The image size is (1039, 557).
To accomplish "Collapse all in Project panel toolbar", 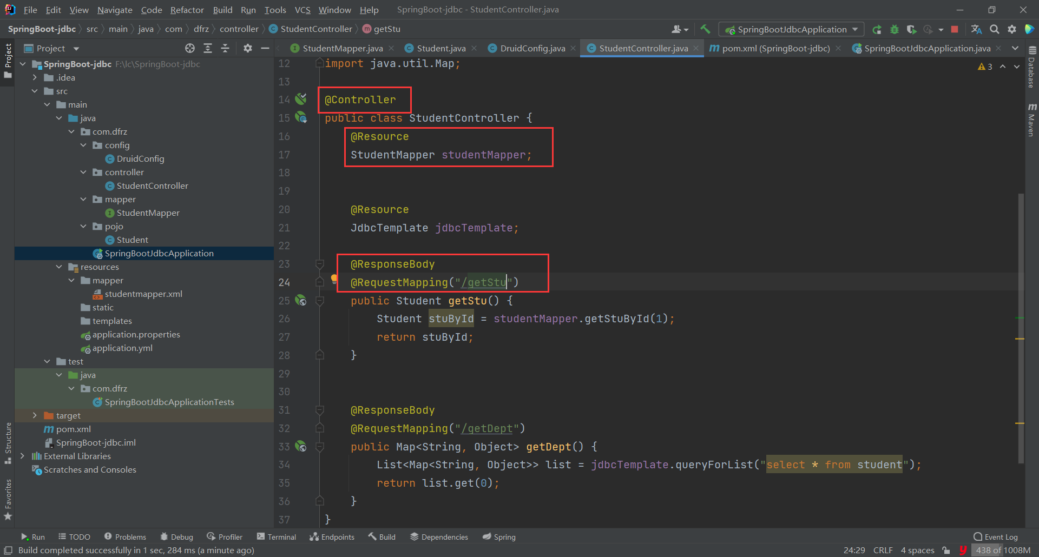I will click(x=225, y=48).
